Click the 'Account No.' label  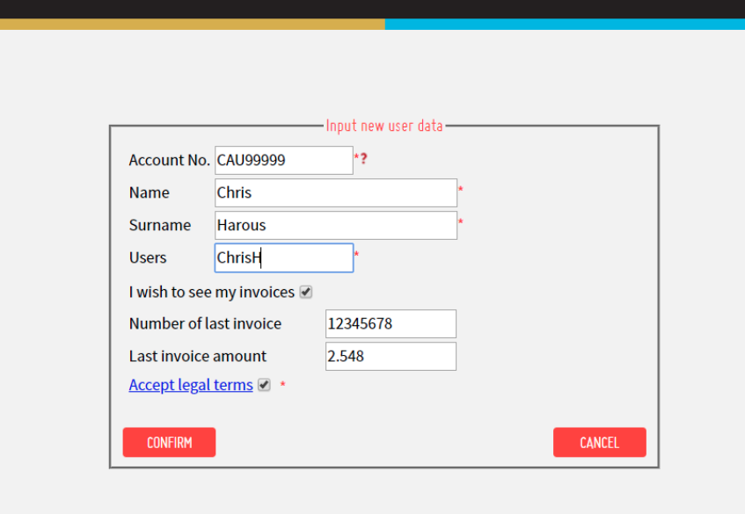pyautogui.click(x=169, y=161)
